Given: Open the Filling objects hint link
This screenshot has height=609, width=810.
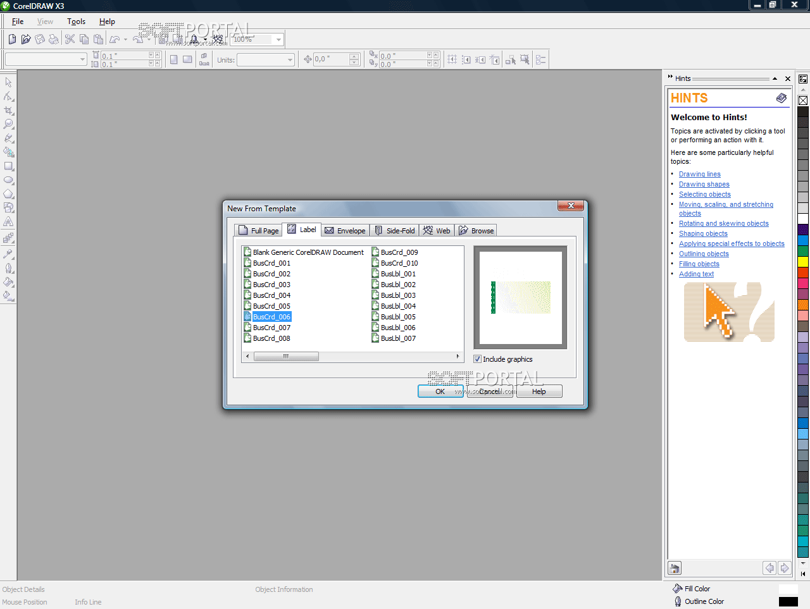Looking at the screenshot, I should [x=699, y=264].
